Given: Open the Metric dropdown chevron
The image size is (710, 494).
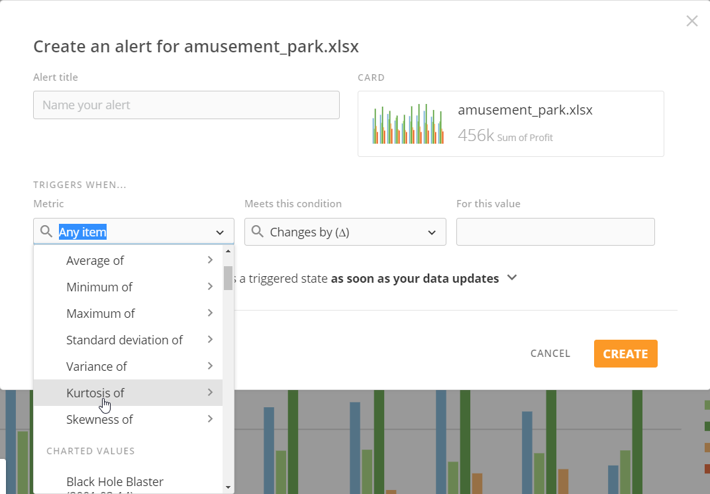Looking at the screenshot, I should click(x=220, y=232).
